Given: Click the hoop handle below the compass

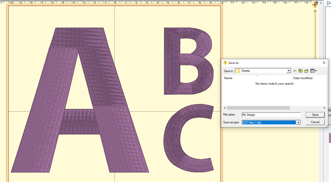Looking at the screenshot, I should tap(315, 11).
